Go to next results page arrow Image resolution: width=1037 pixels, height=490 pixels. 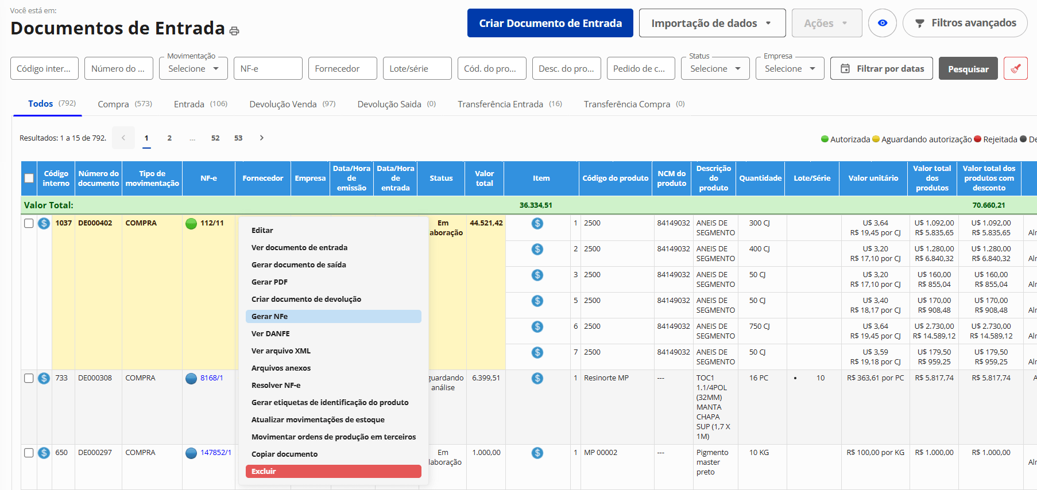click(x=262, y=138)
